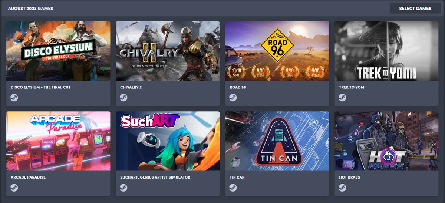The image size is (445, 203).
Task: Click the Steam icon under SuchArt
Action: tap(123, 187)
